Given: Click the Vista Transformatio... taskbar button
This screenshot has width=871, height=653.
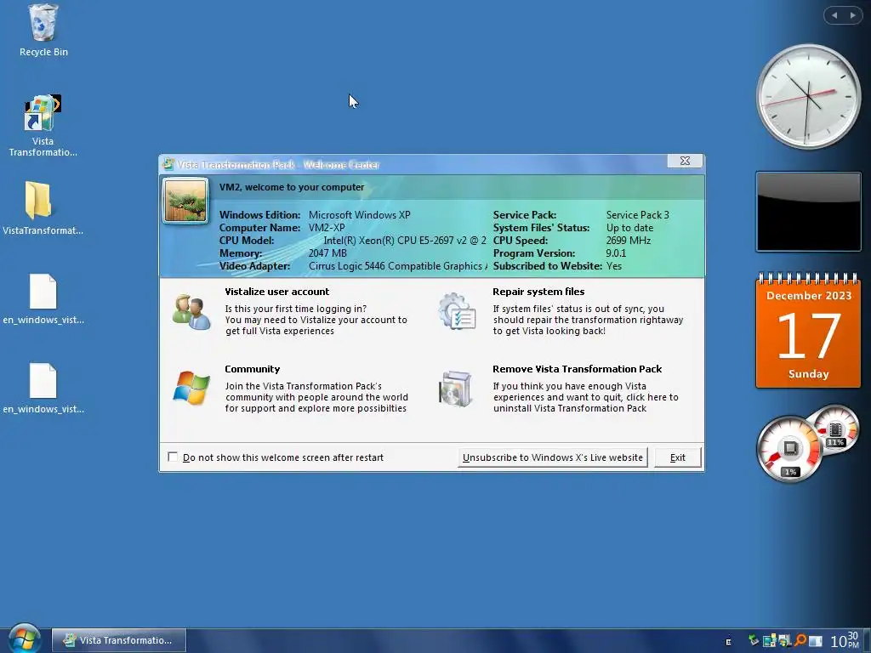Looking at the screenshot, I should tap(119, 640).
